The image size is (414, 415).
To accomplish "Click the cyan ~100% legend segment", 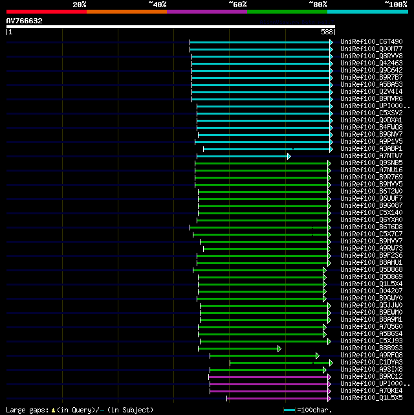I will pos(367,12).
